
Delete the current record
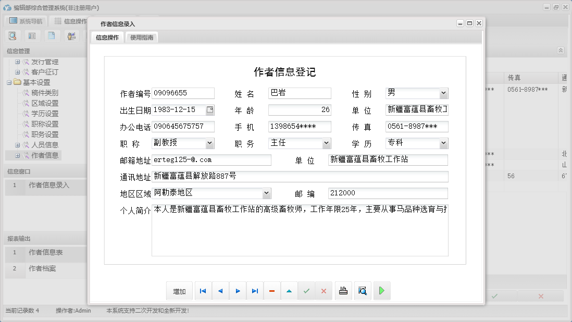[x=272, y=291]
